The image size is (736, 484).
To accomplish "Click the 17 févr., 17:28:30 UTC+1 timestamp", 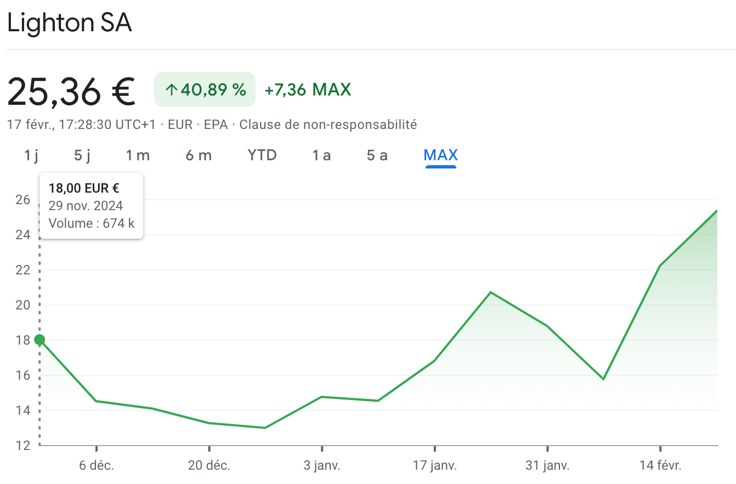I will (x=82, y=125).
